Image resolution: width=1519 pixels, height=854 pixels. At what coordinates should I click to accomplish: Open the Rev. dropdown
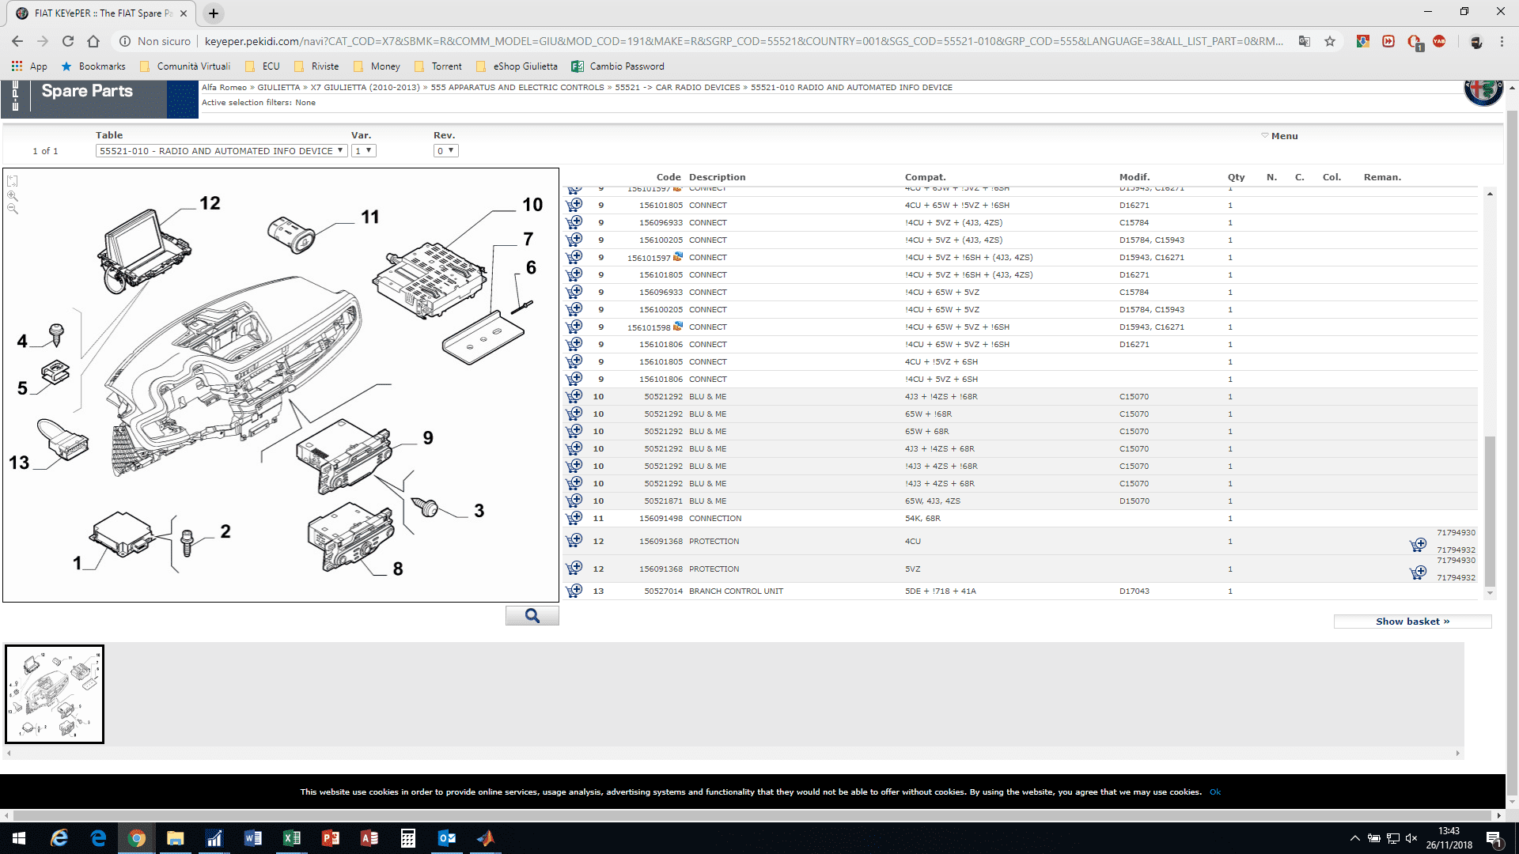(446, 151)
